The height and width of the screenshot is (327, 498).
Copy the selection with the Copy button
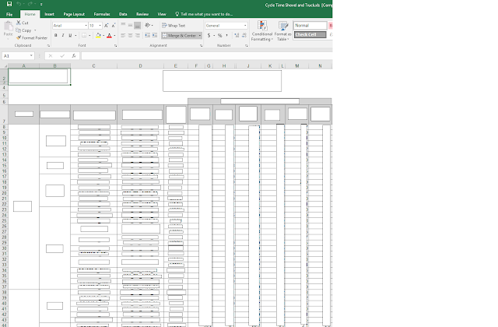coord(24,30)
